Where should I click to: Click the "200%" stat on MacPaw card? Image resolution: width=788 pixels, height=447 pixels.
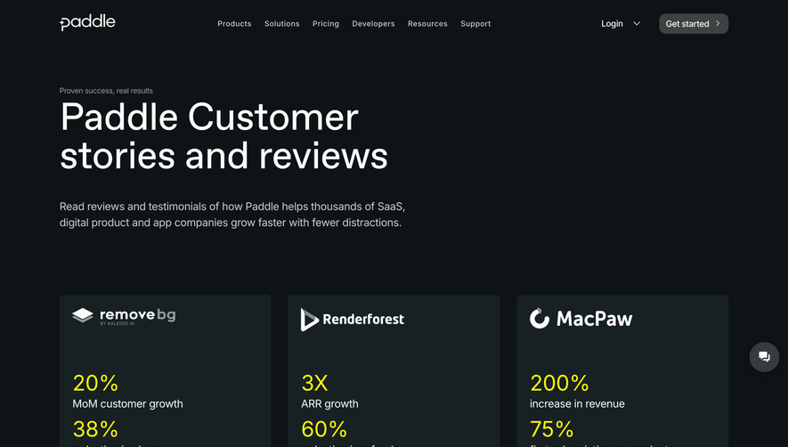(x=559, y=383)
